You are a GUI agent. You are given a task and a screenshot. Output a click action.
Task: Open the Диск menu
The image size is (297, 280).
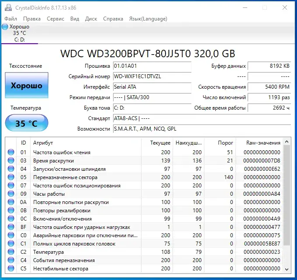click(x=91, y=19)
